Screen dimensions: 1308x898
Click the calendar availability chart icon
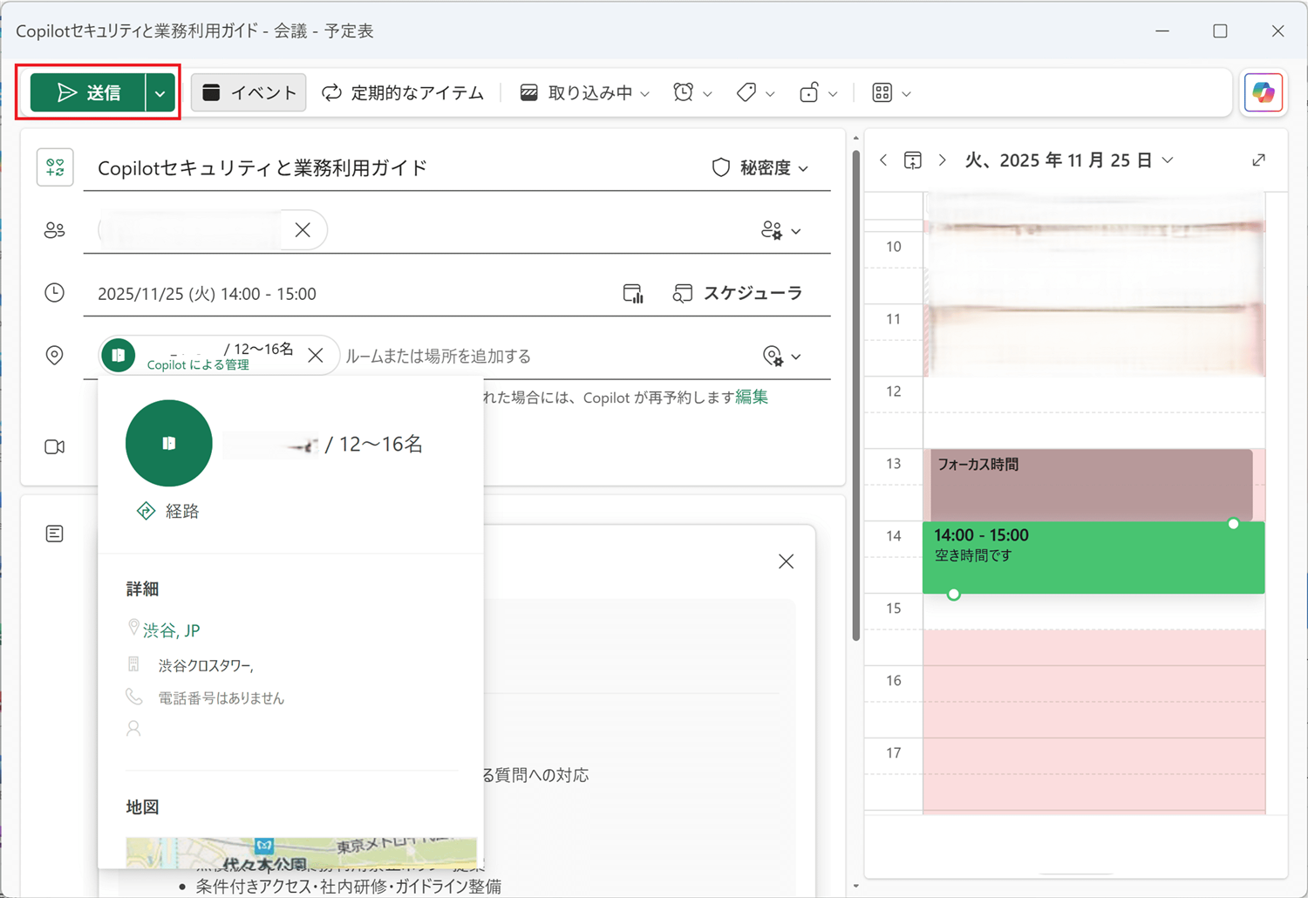pyautogui.click(x=633, y=293)
